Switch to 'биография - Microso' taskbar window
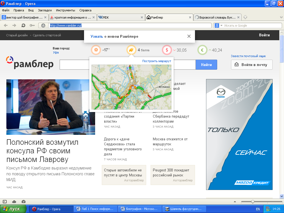 click(x=140, y=209)
